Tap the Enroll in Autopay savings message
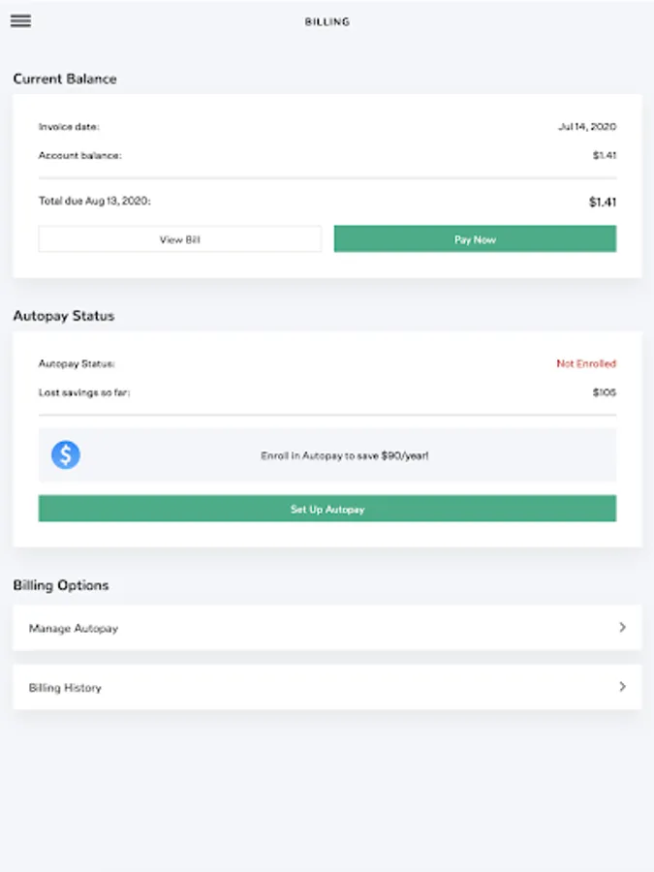This screenshot has height=872, width=654. coord(345,454)
